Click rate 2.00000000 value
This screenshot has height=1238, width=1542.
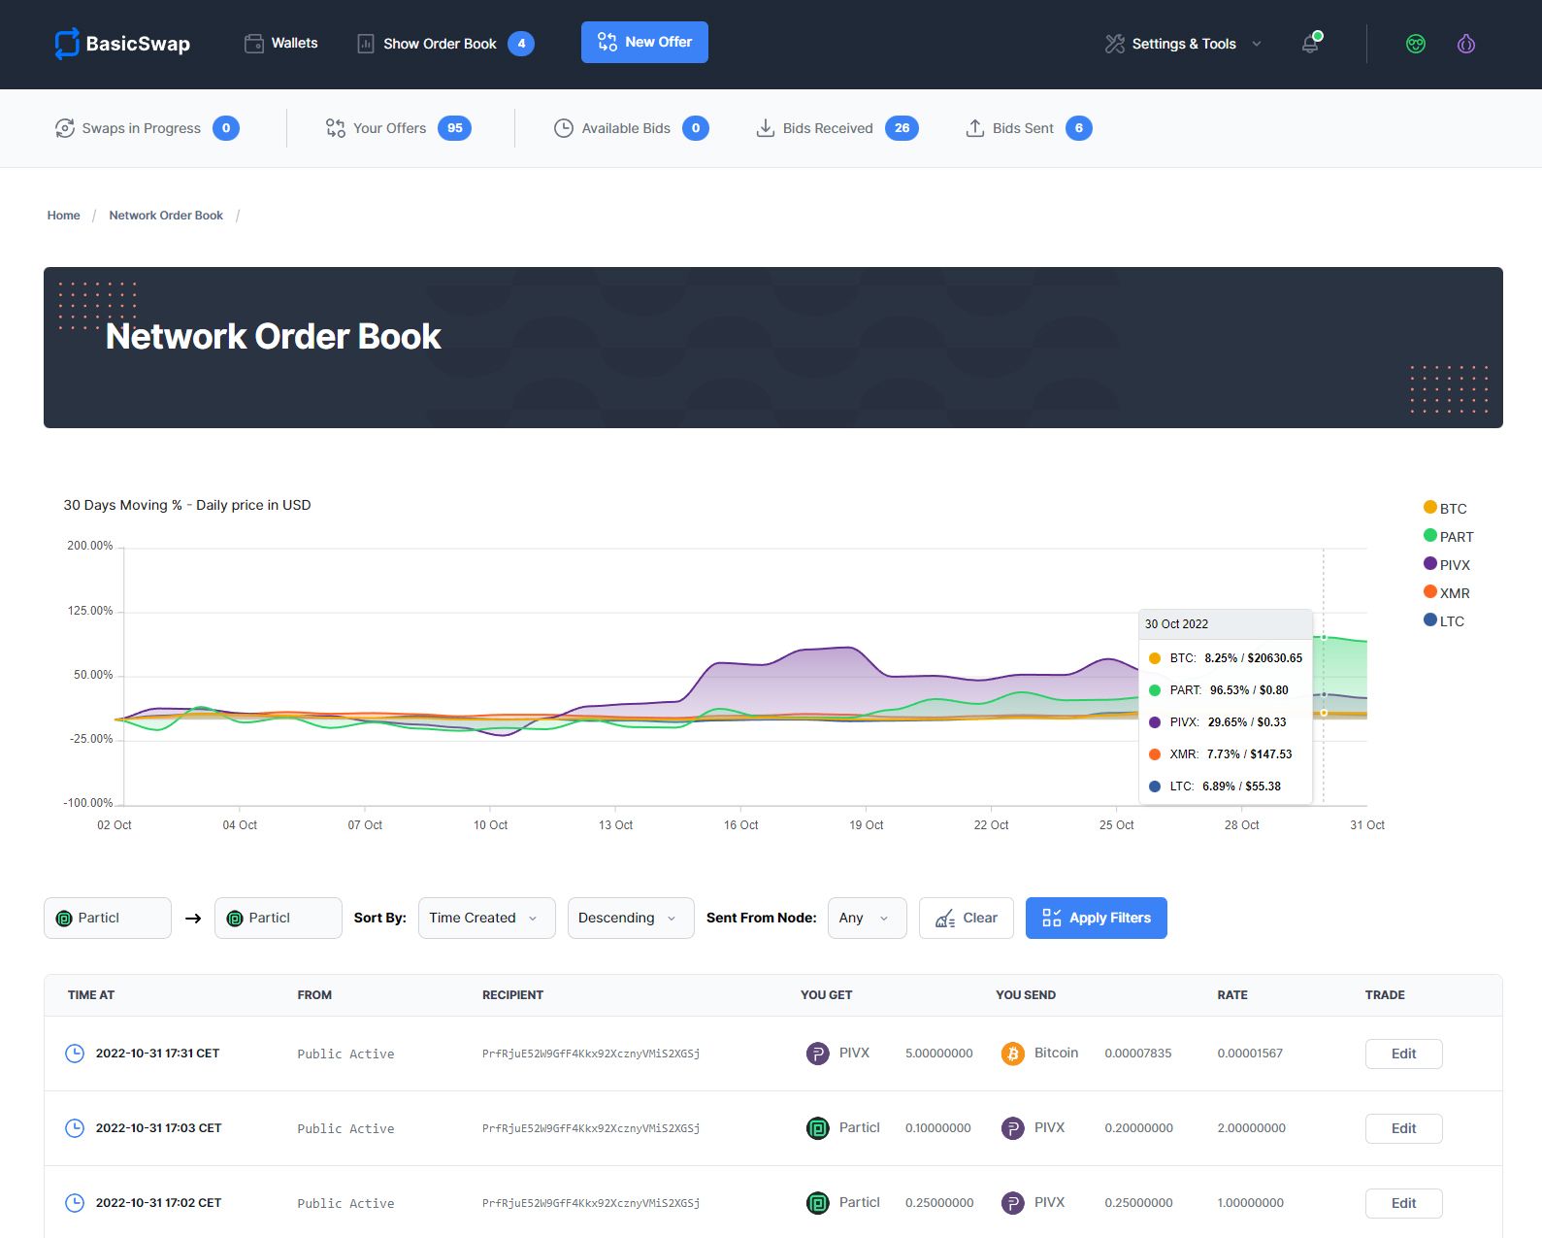click(1252, 1128)
